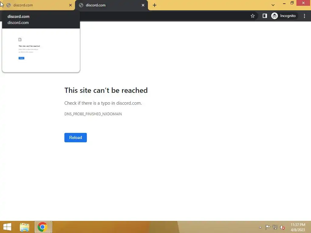The height and width of the screenshot is (233, 311).
Task: Click the muted volume tray icon
Action: coord(282,227)
